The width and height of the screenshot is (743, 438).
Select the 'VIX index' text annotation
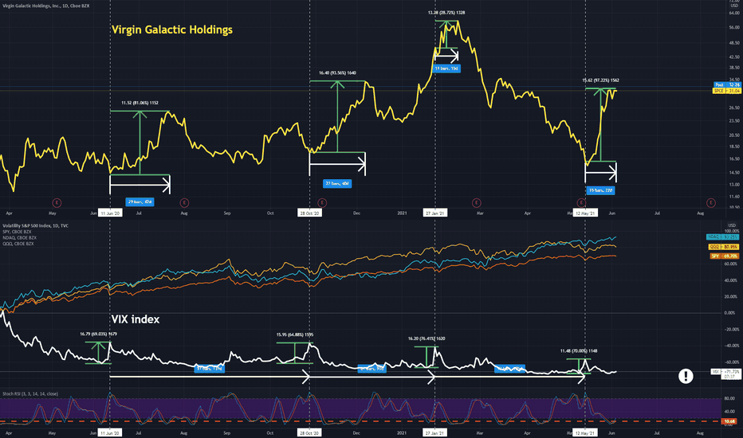[136, 319]
